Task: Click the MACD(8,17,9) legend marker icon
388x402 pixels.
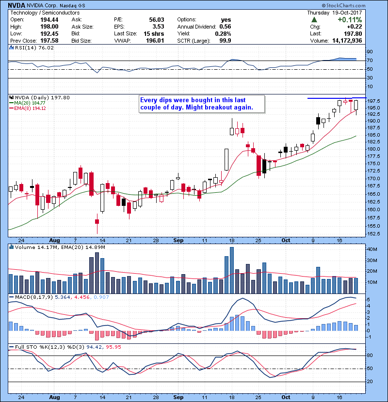Action: (x=11, y=296)
